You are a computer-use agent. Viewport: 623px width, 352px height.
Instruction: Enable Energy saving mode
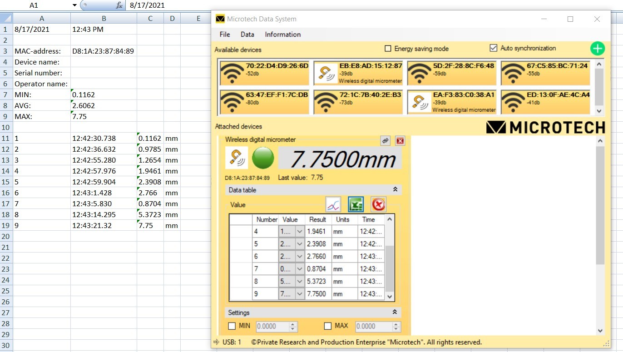click(x=388, y=49)
